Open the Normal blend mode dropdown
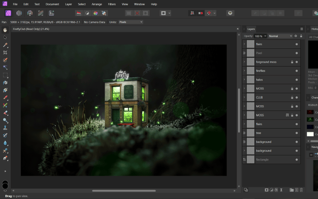The width and height of the screenshot is (318, 199). point(280,36)
